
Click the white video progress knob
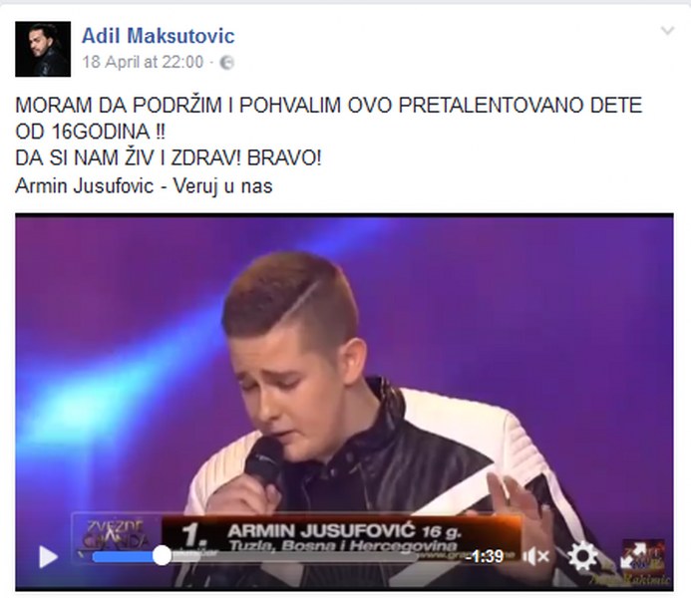click(162, 556)
